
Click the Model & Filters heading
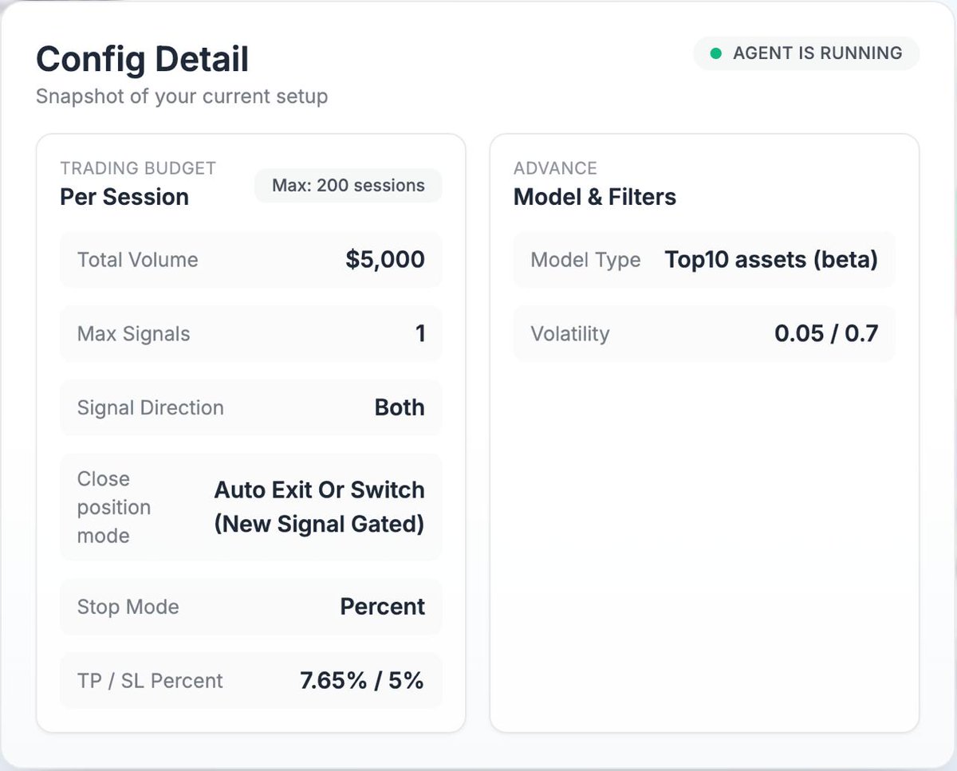coord(595,197)
